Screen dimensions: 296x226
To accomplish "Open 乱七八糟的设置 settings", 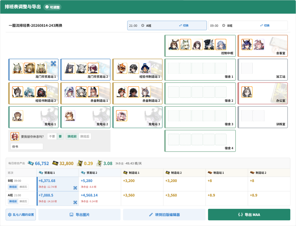I will pos(21,214).
